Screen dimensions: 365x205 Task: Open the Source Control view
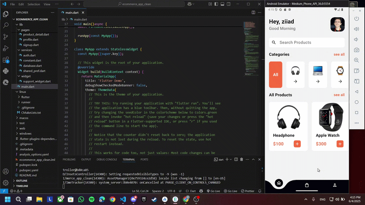pos(5,37)
